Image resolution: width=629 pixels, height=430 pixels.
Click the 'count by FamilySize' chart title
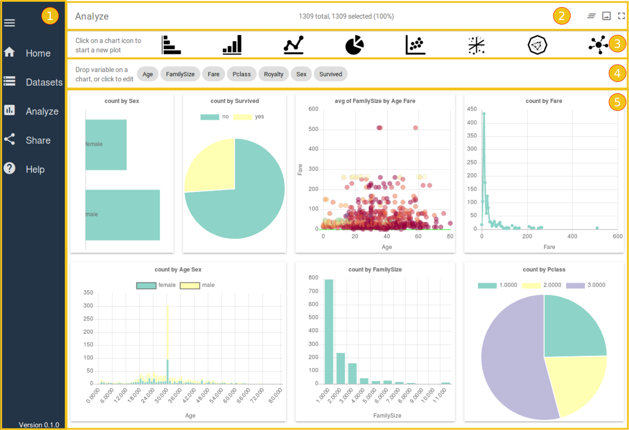[x=375, y=270]
